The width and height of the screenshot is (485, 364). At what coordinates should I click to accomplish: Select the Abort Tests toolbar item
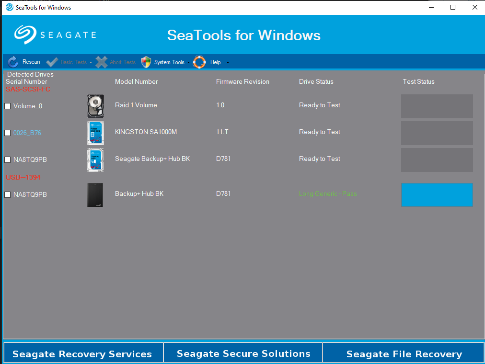pyautogui.click(x=123, y=62)
